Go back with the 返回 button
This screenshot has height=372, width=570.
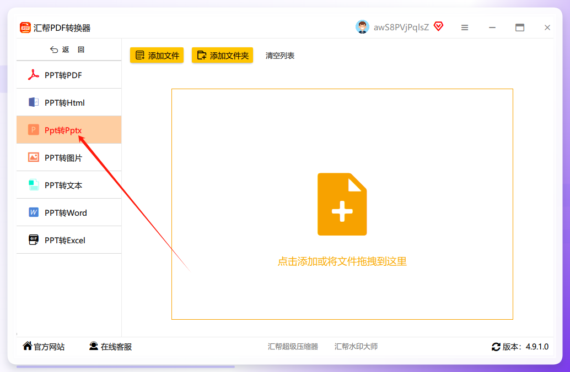point(69,50)
